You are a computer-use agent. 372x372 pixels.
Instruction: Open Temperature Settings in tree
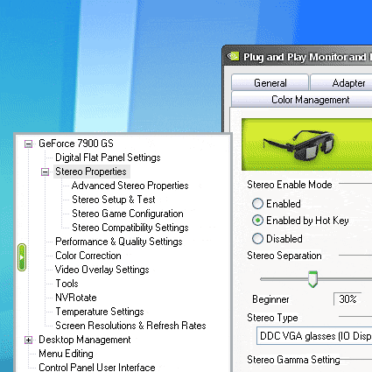pyautogui.click(x=100, y=312)
